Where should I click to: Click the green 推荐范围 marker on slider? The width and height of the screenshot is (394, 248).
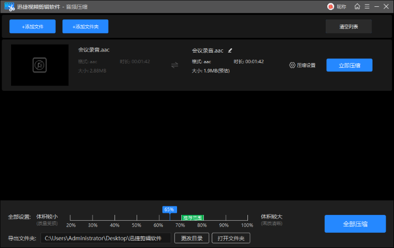(192, 218)
